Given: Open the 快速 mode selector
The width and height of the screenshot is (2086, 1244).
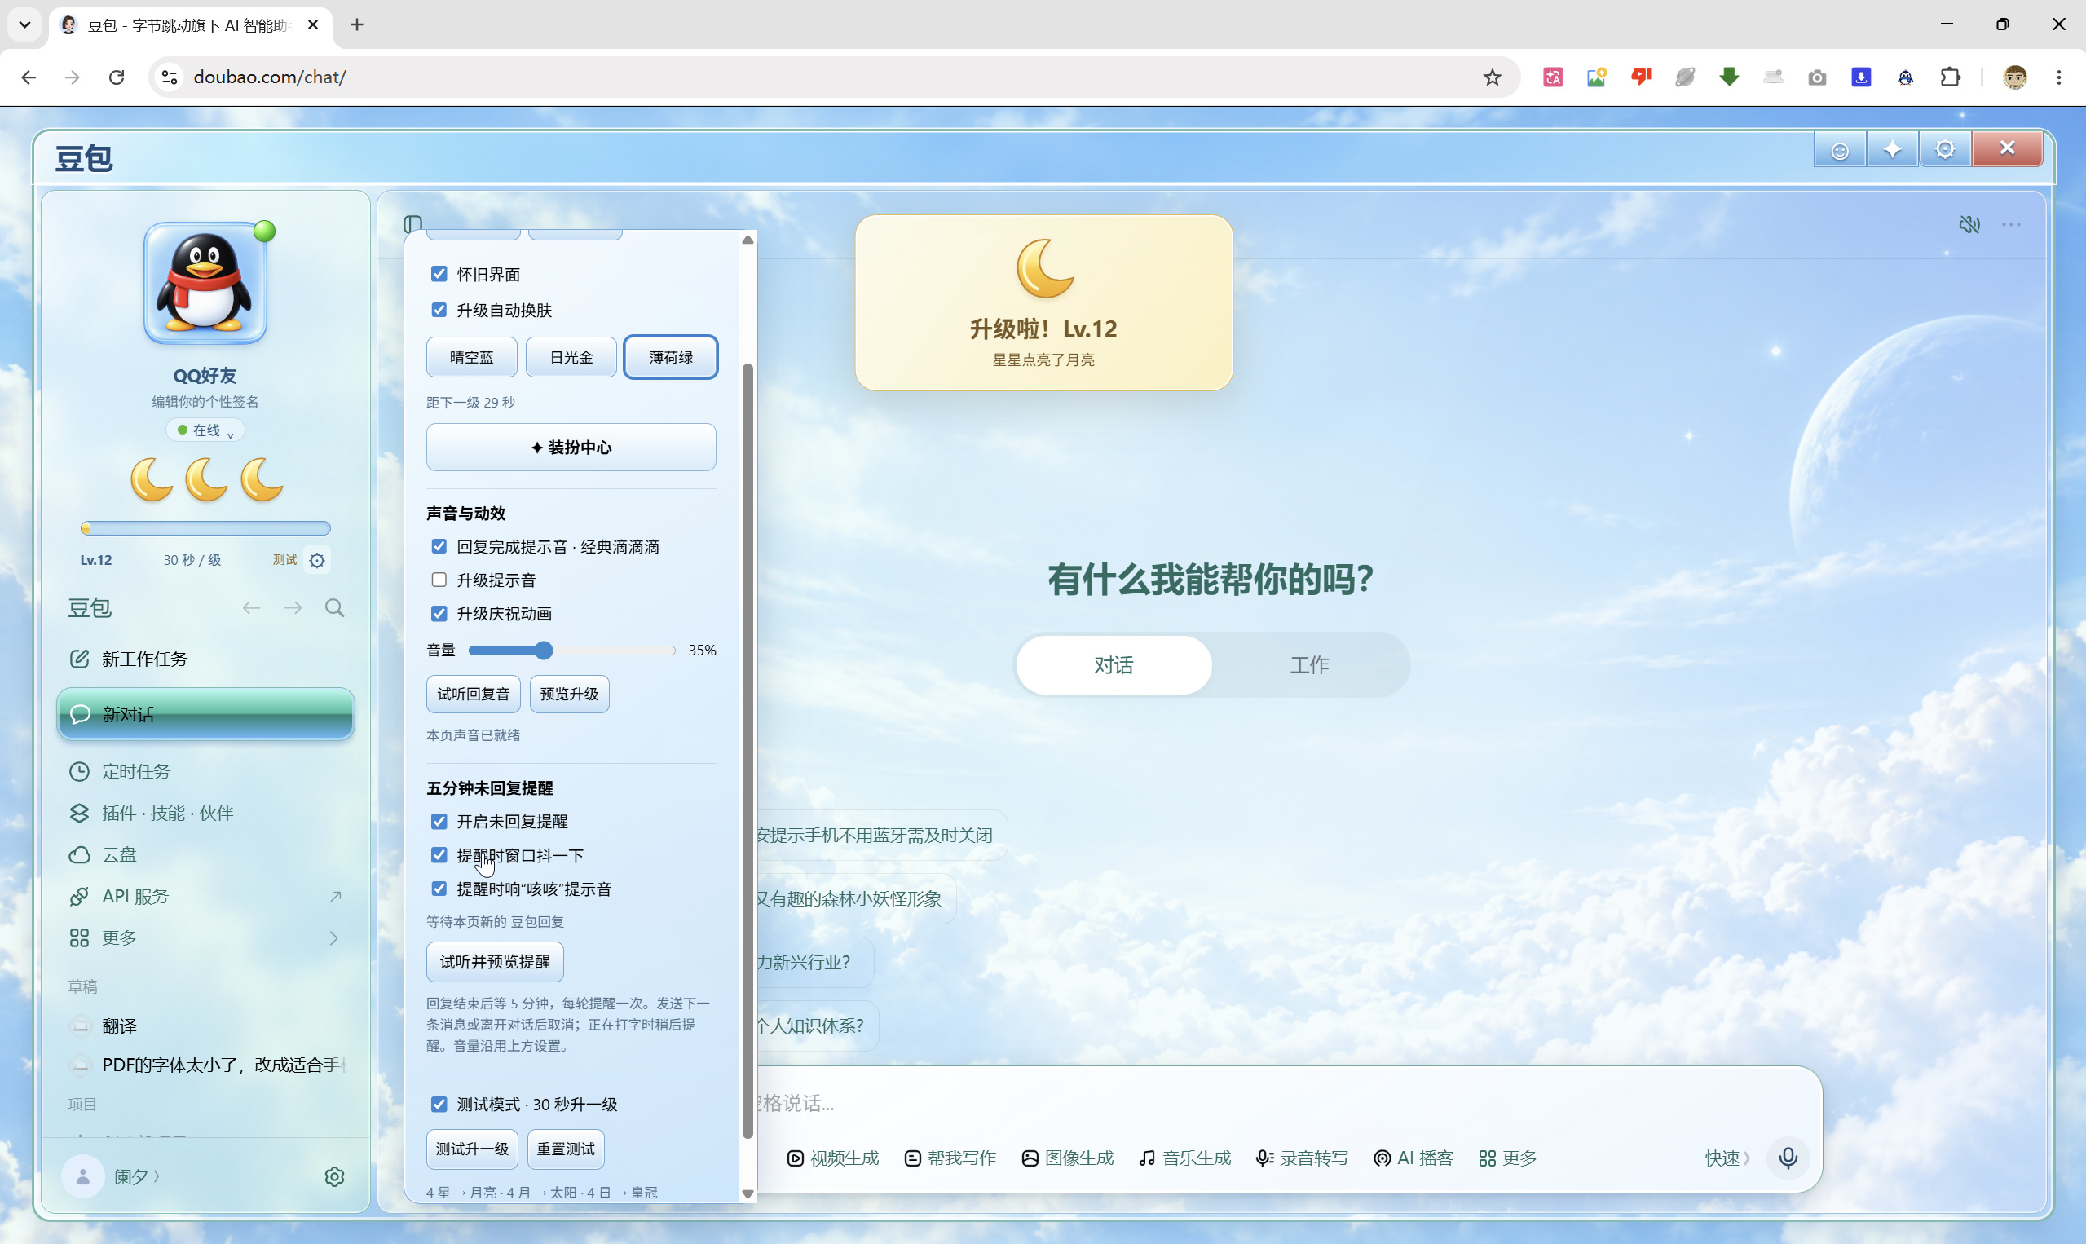Looking at the screenshot, I should click(x=1727, y=1158).
